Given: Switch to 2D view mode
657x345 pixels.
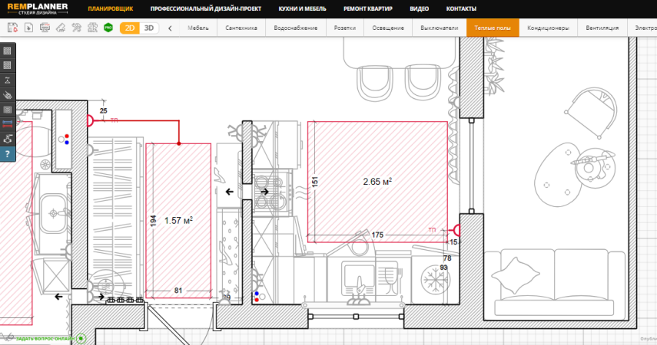Looking at the screenshot, I should pos(130,28).
